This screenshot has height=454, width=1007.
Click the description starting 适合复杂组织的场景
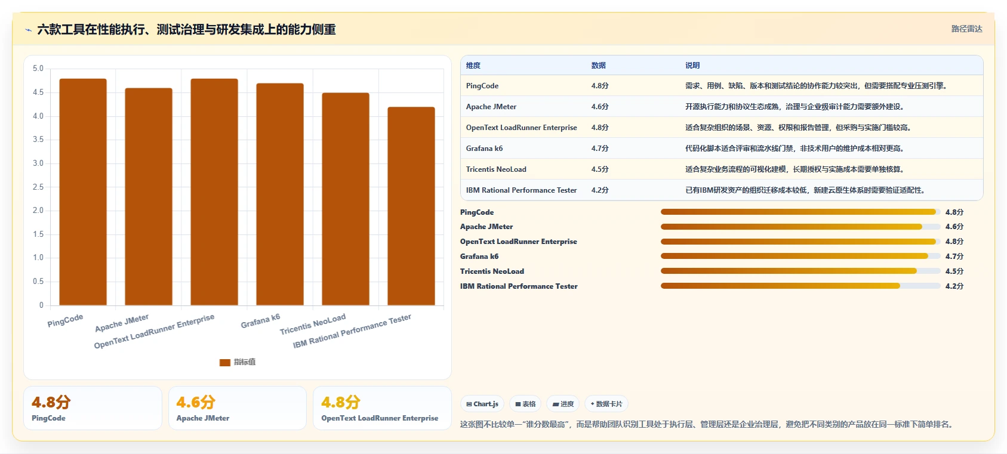coord(799,128)
